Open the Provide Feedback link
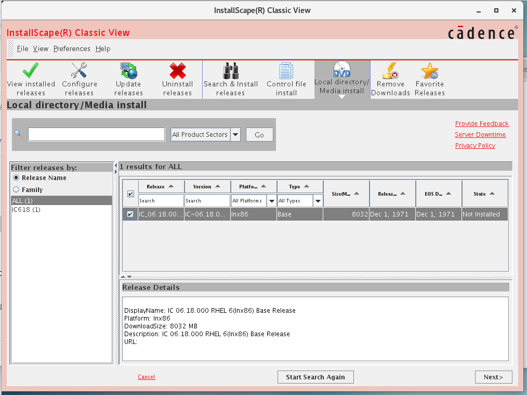This screenshot has height=395, width=527. pos(482,124)
